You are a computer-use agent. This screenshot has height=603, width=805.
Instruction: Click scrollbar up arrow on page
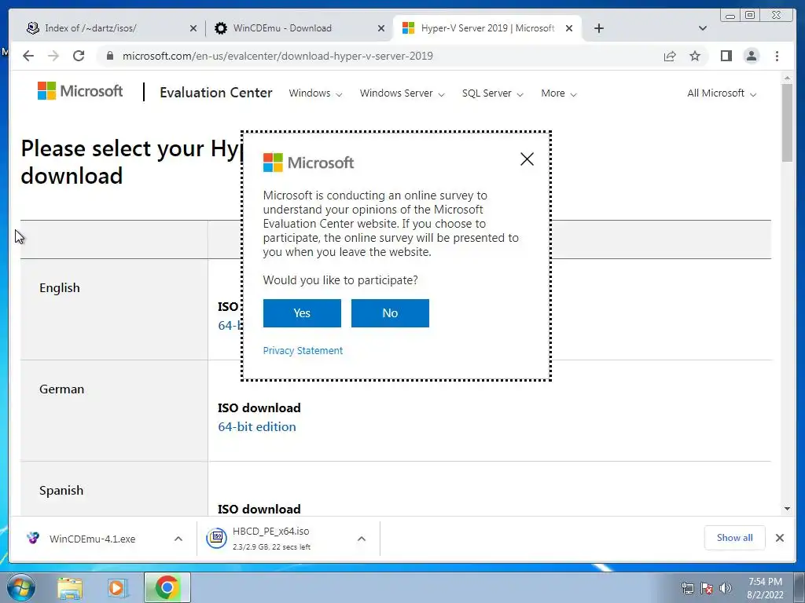(787, 78)
